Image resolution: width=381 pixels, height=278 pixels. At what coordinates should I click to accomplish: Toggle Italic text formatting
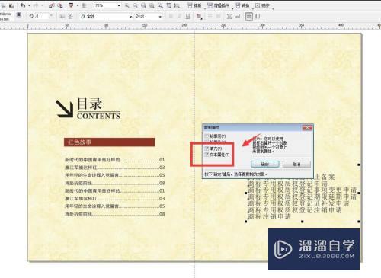(x=179, y=17)
